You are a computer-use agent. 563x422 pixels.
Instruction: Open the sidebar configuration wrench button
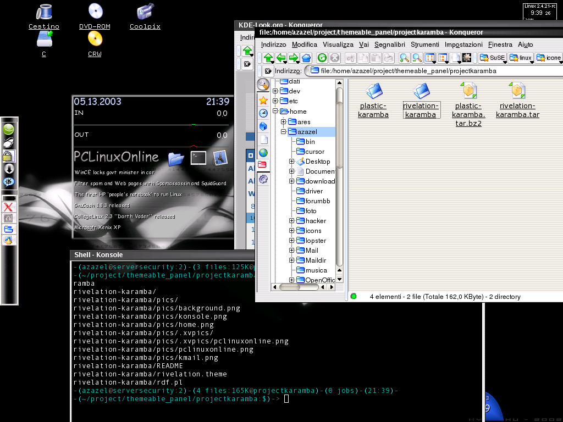point(263,84)
